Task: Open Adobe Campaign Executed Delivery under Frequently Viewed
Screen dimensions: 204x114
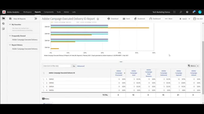Action: 25,40
